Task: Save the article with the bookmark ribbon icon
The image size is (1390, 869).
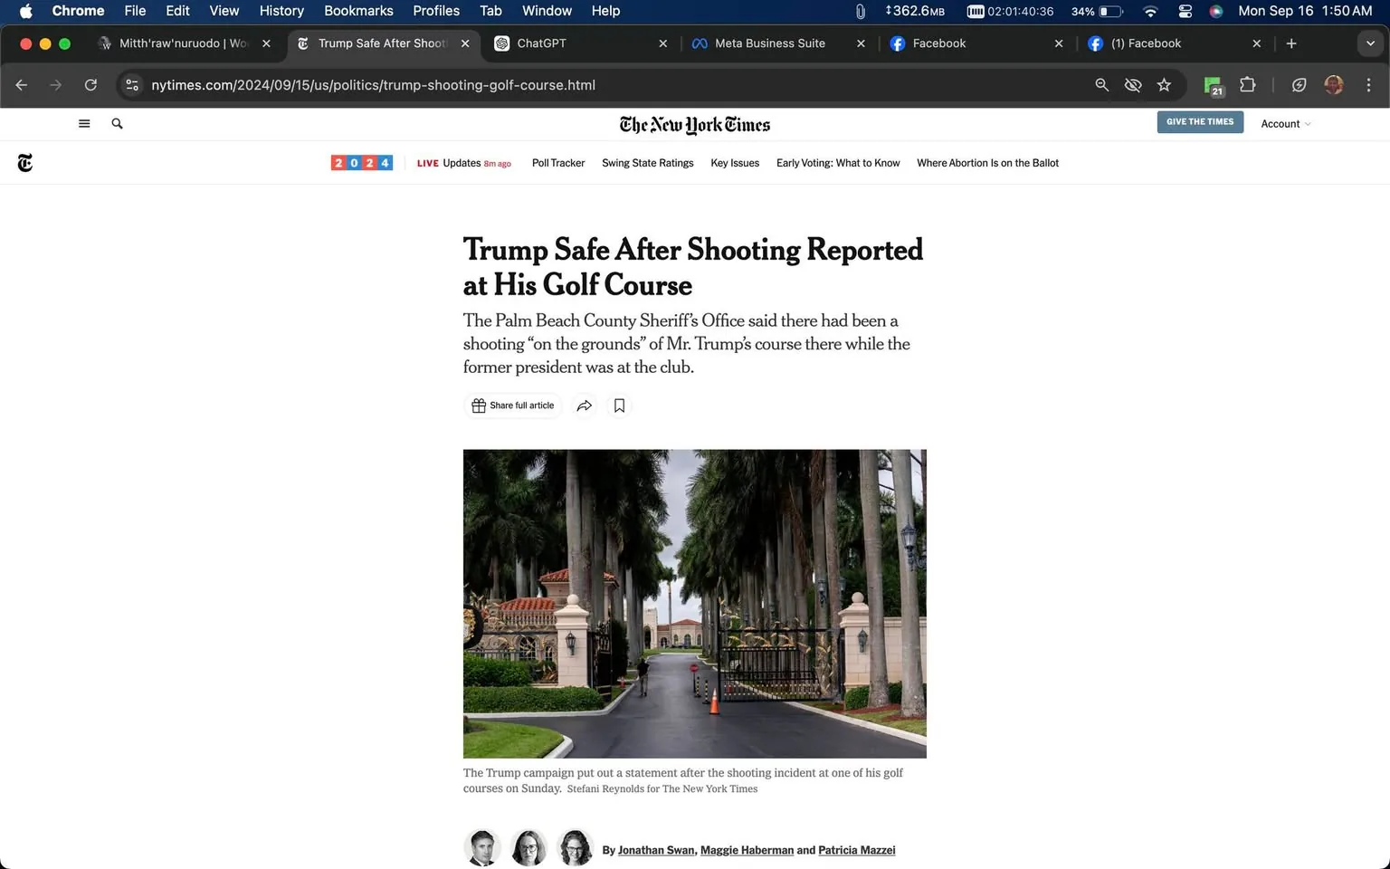Action: (x=619, y=406)
